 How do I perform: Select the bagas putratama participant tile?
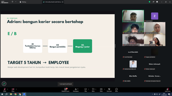[155, 52]
